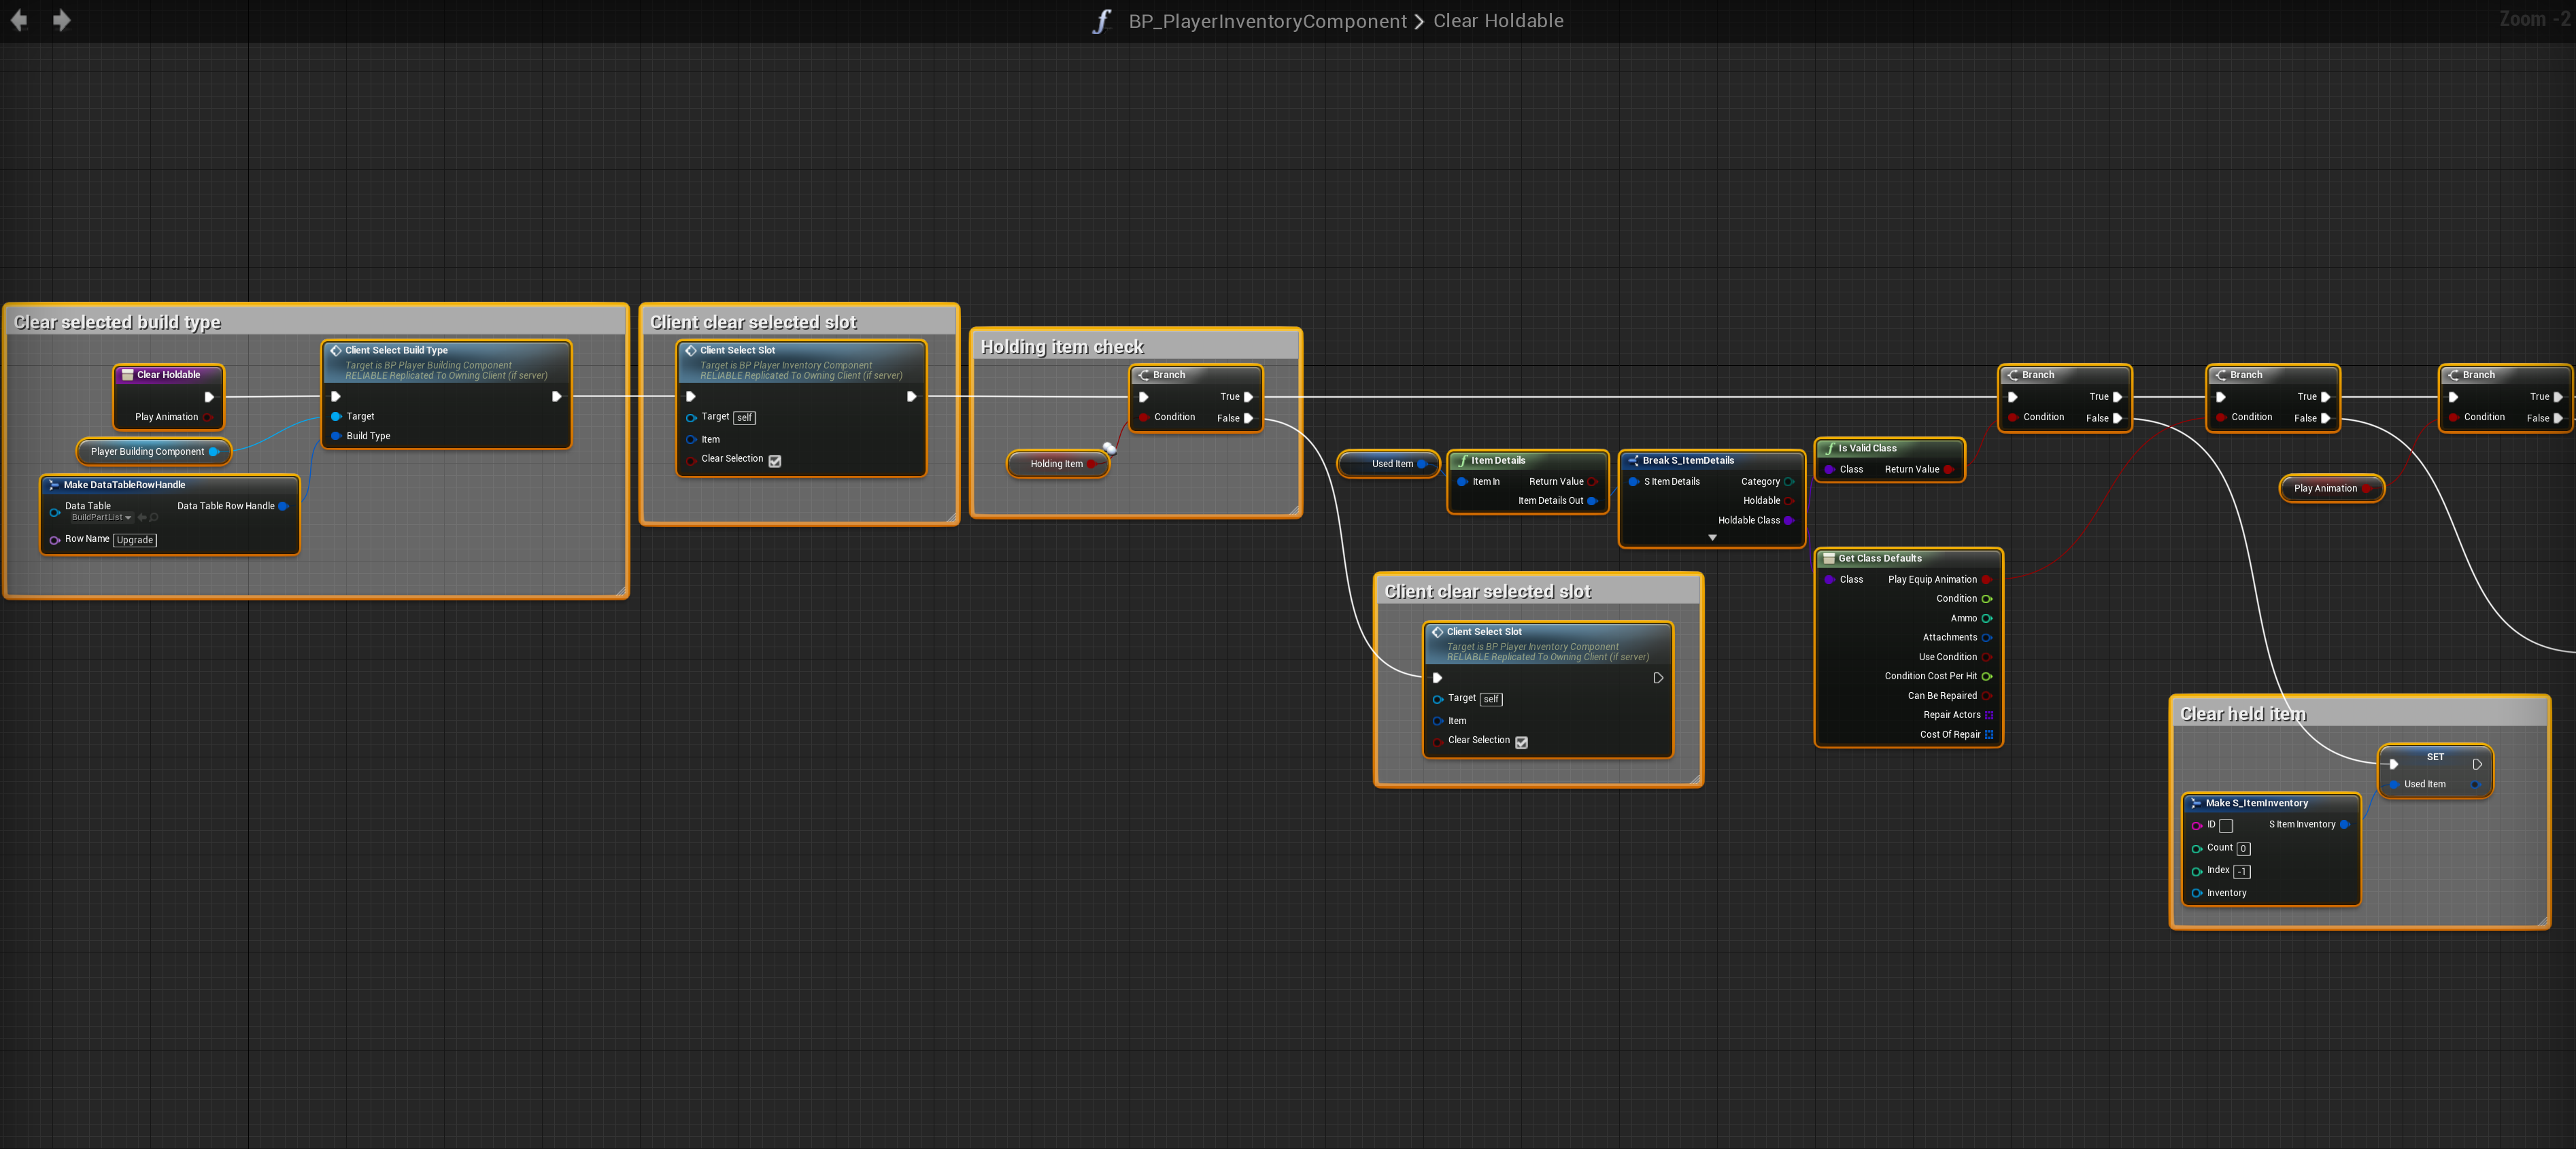
Task: Click the back navigation arrow
Action: pos(18,20)
